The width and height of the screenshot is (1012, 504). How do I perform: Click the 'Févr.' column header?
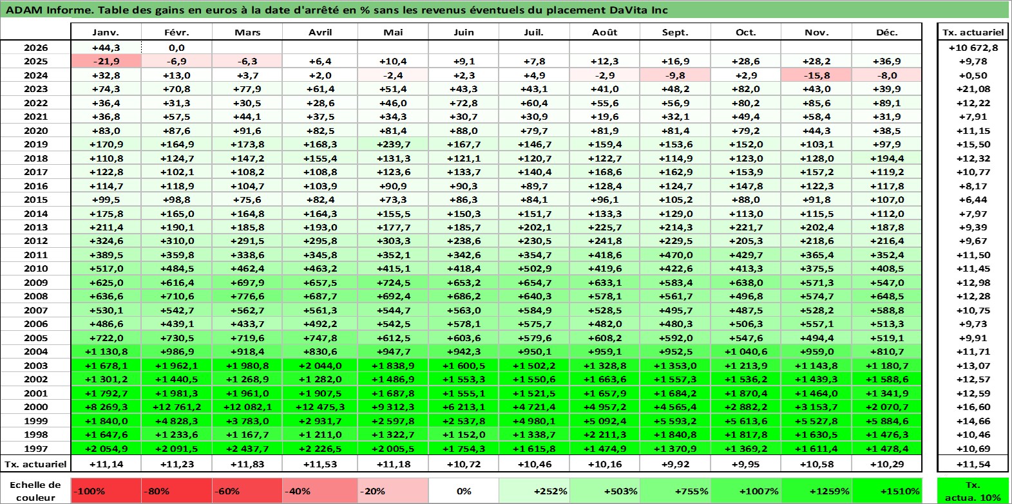pos(177,32)
